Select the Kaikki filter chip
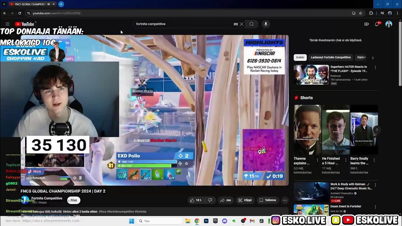 click(x=300, y=57)
